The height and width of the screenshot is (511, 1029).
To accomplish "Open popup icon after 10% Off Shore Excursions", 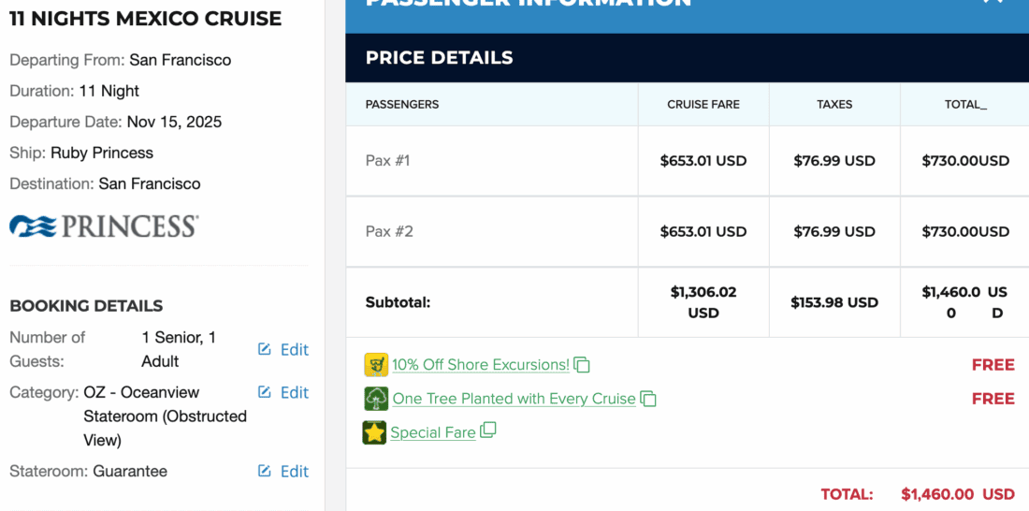I will (x=582, y=365).
